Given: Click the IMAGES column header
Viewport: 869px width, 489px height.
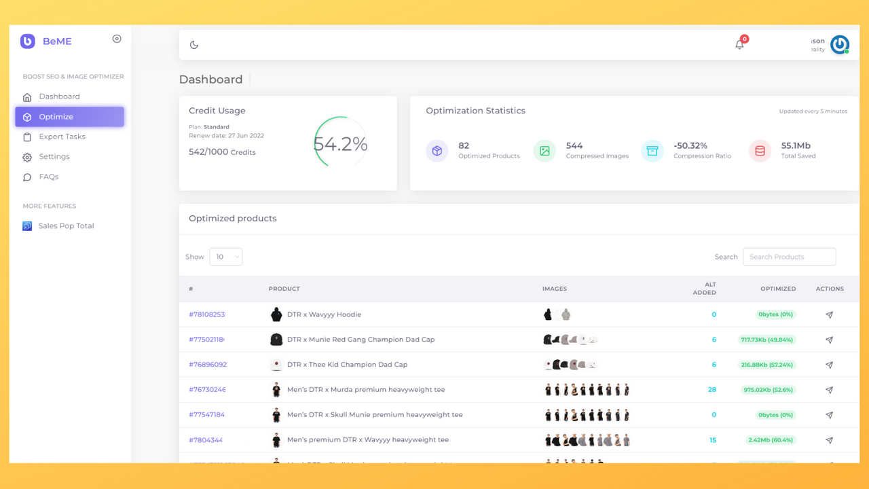Looking at the screenshot, I should point(555,289).
